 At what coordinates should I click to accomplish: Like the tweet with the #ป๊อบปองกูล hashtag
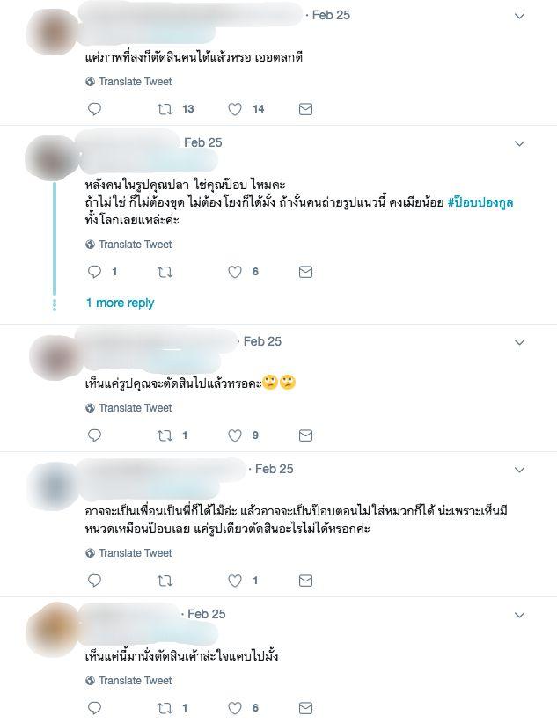click(235, 272)
